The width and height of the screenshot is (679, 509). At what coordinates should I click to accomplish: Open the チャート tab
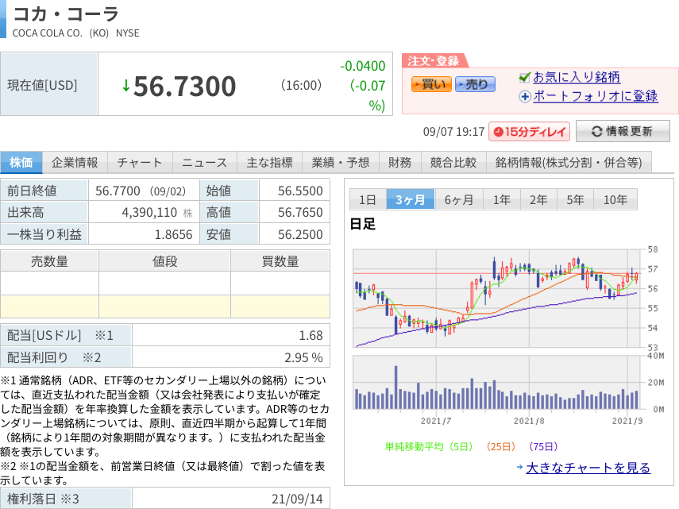point(140,162)
